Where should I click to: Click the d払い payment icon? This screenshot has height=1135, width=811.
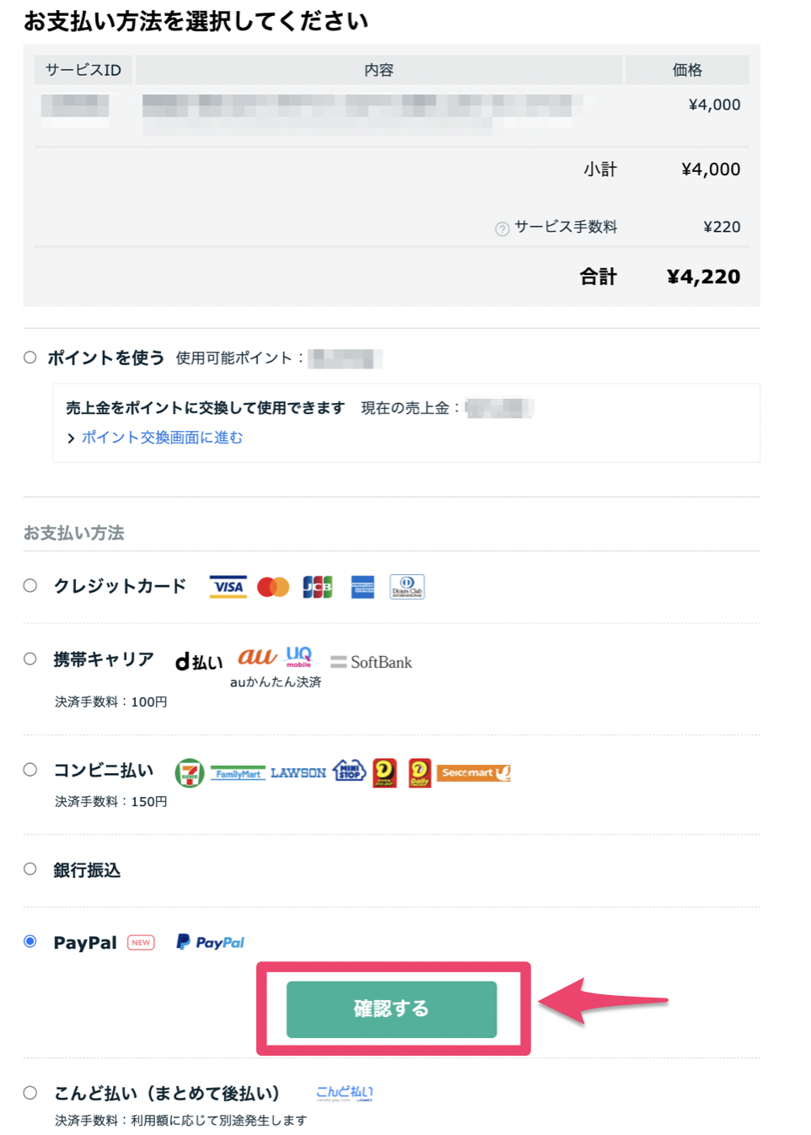(x=199, y=663)
